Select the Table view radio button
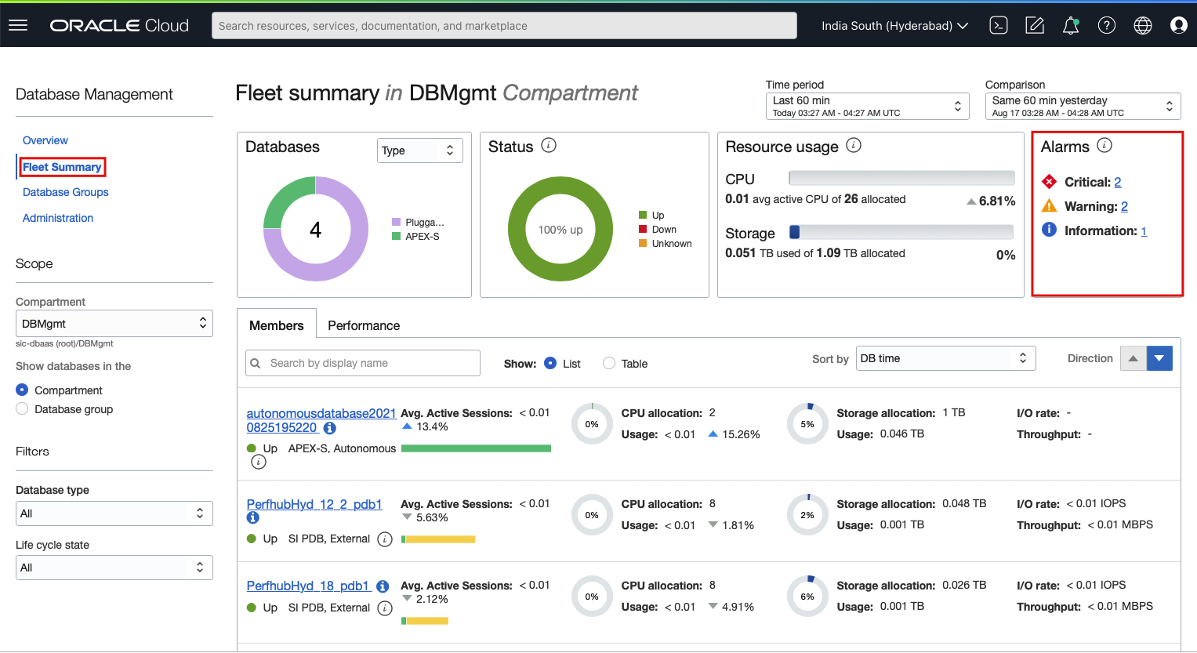Viewport: 1197px width, 653px height. point(609,363)
